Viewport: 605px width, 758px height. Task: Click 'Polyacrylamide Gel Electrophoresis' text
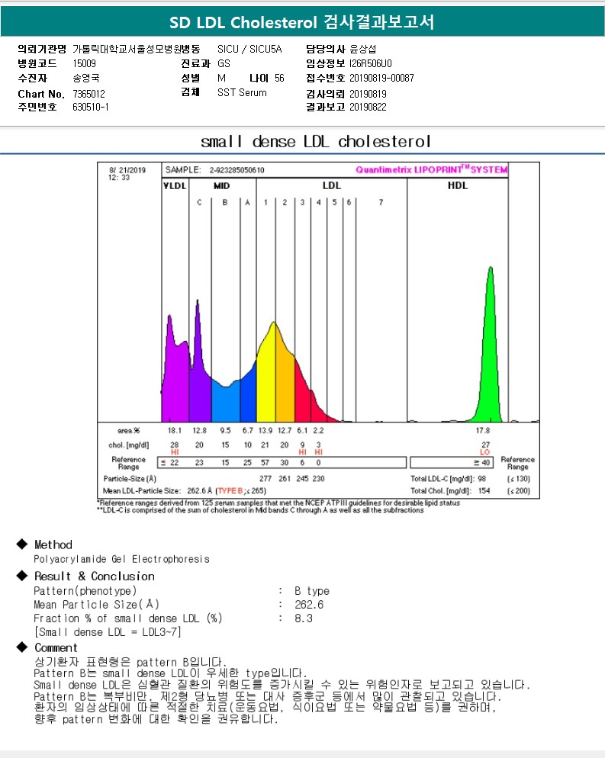point(121,559)
